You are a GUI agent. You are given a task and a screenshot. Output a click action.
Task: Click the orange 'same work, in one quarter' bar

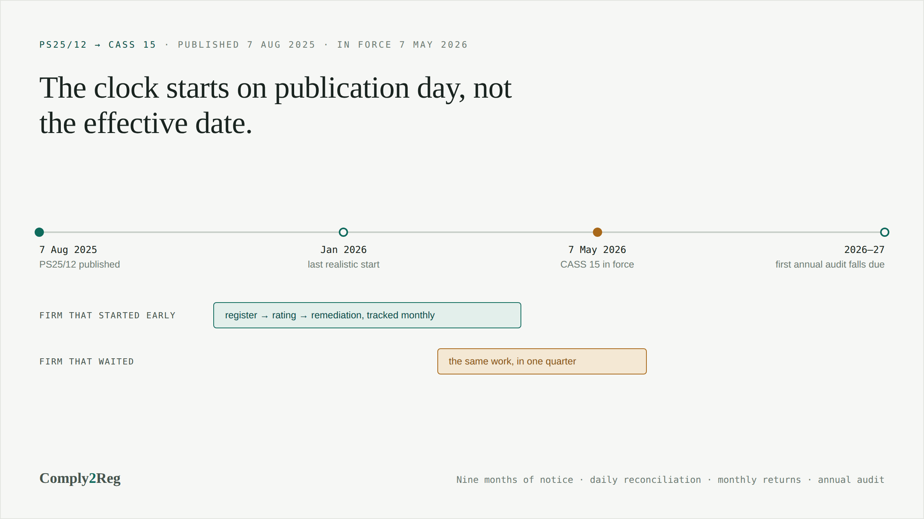[x=542, y=361]
